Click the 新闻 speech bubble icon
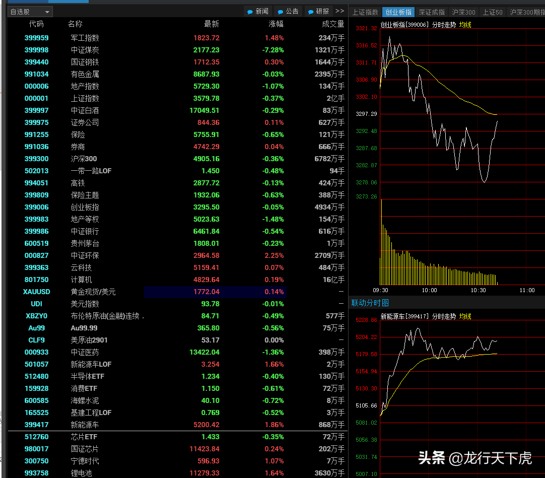The image size is (545, 478). 250,12
